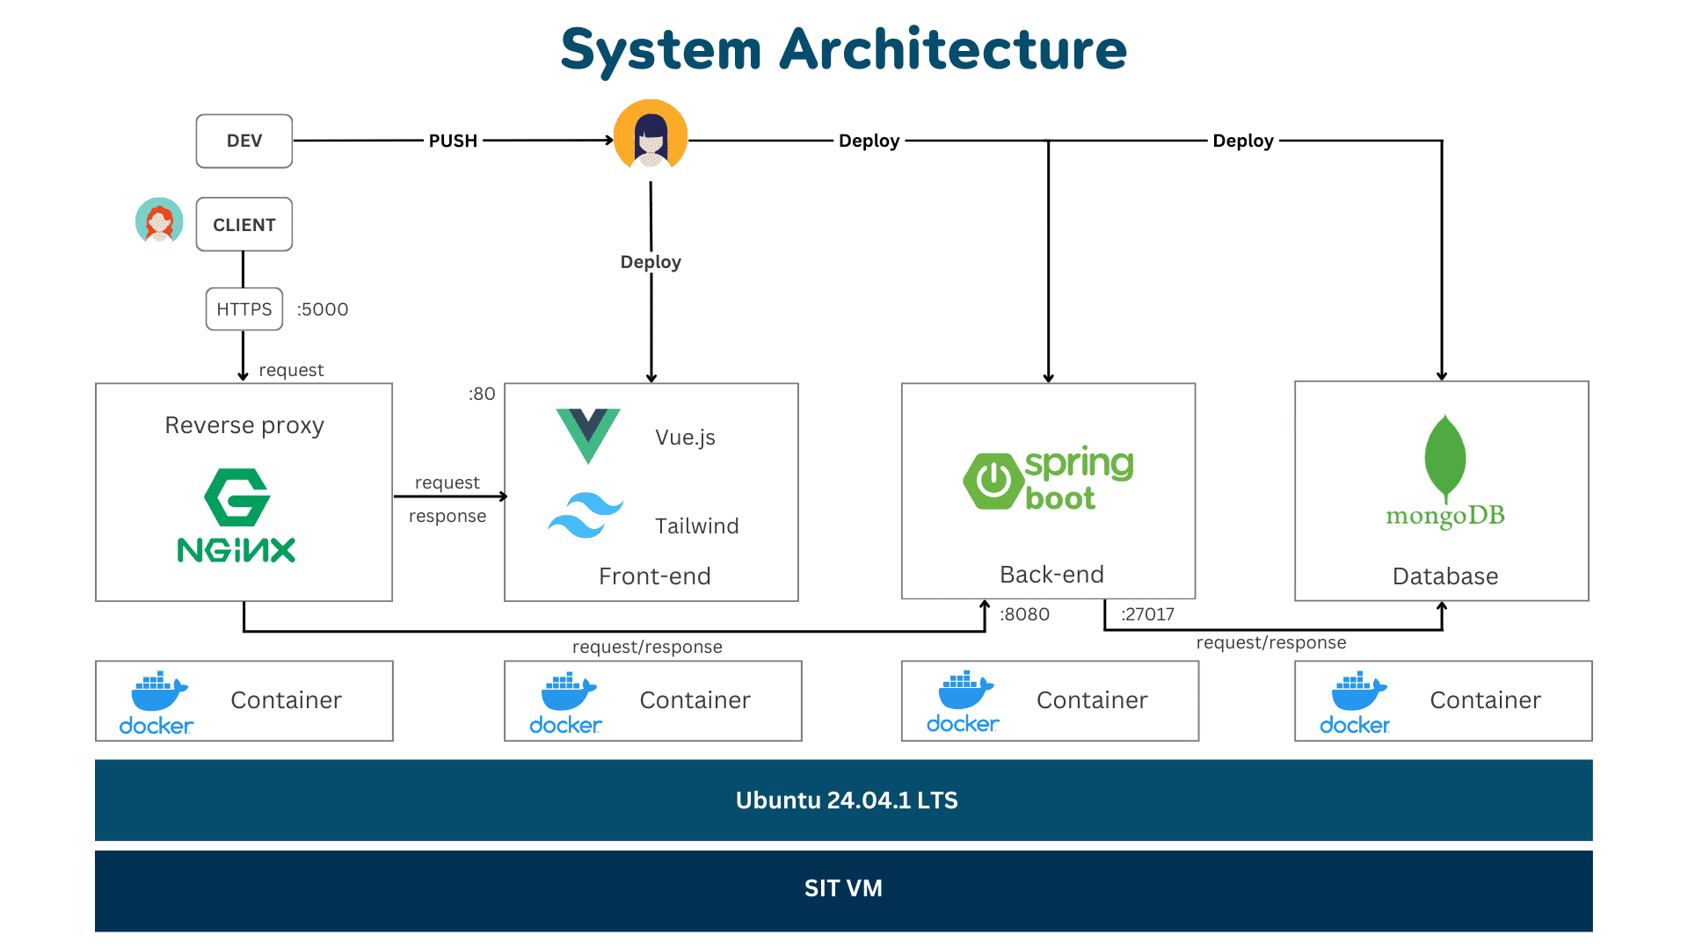Click Container text in Reverse proxy column
The width and height of the screenshot is (1688, 949).
[286, 700]
